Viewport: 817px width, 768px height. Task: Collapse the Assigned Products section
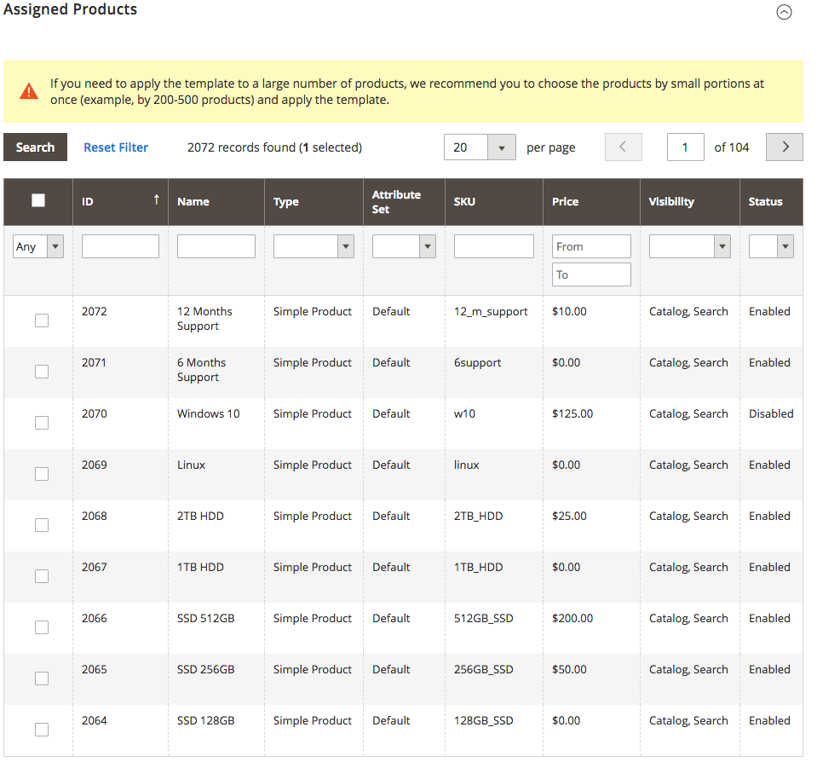[784, 12]
